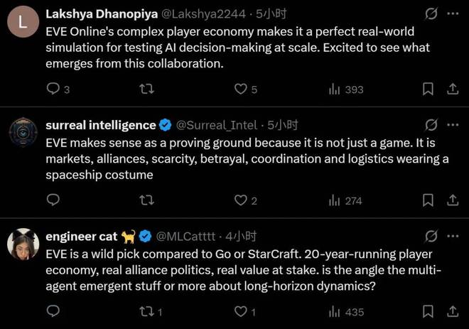Open Grok icon on Lakshya's tweet

pos(431,14)
